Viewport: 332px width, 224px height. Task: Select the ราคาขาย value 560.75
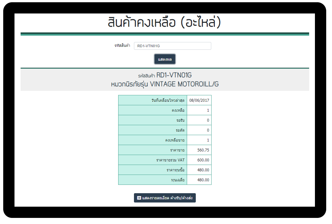point(203,150)
